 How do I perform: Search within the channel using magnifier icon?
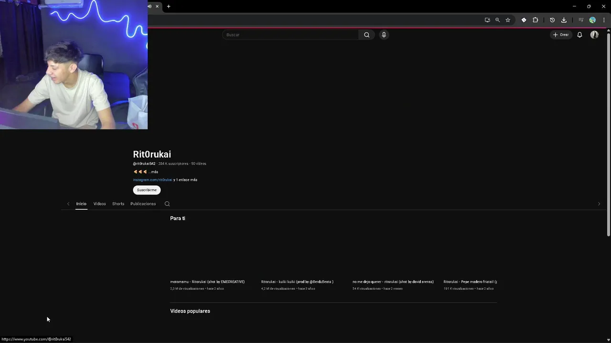click(167, 204)
